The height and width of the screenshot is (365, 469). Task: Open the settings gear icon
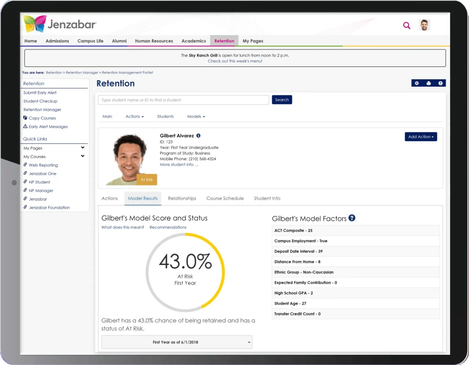tap(417, 83)
